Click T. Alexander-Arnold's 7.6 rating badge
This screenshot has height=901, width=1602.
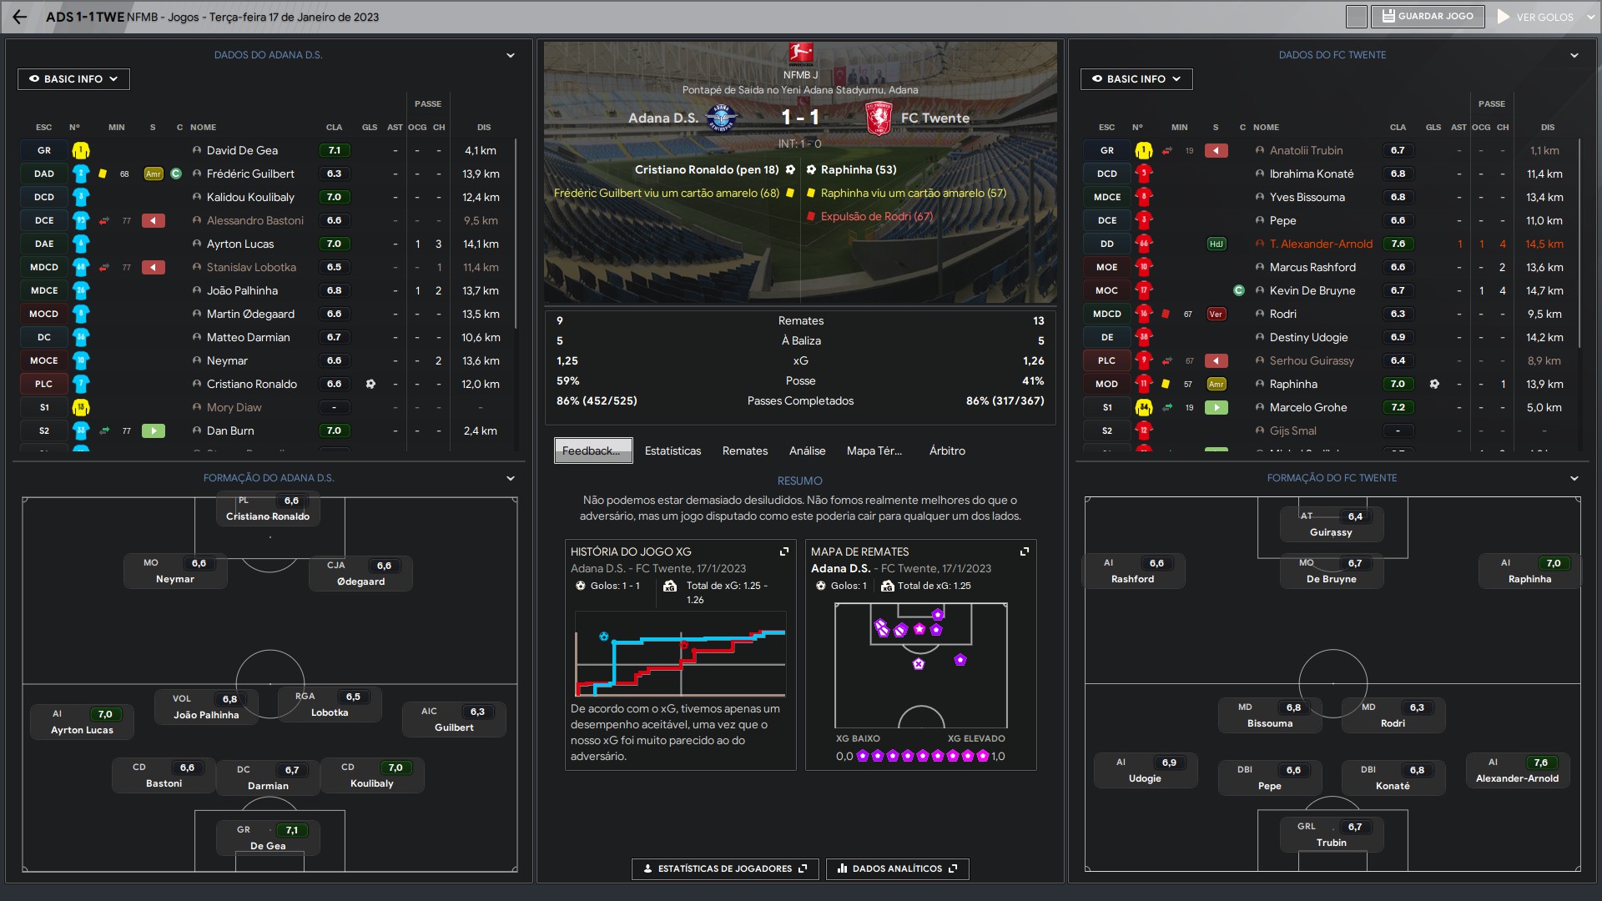1398,244
